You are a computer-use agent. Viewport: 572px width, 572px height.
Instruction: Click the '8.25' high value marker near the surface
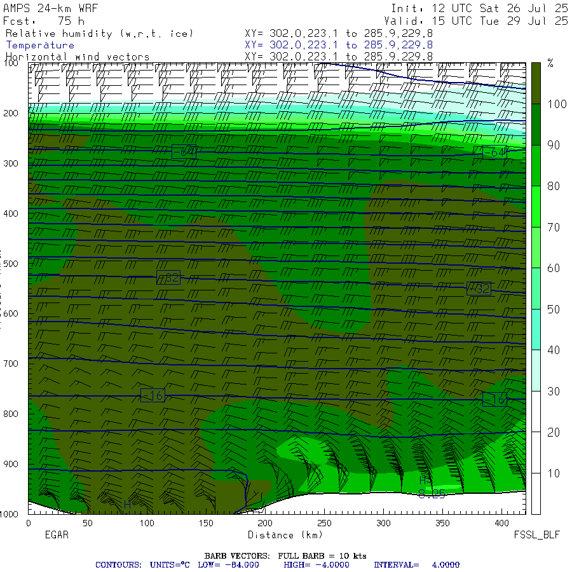432,494
